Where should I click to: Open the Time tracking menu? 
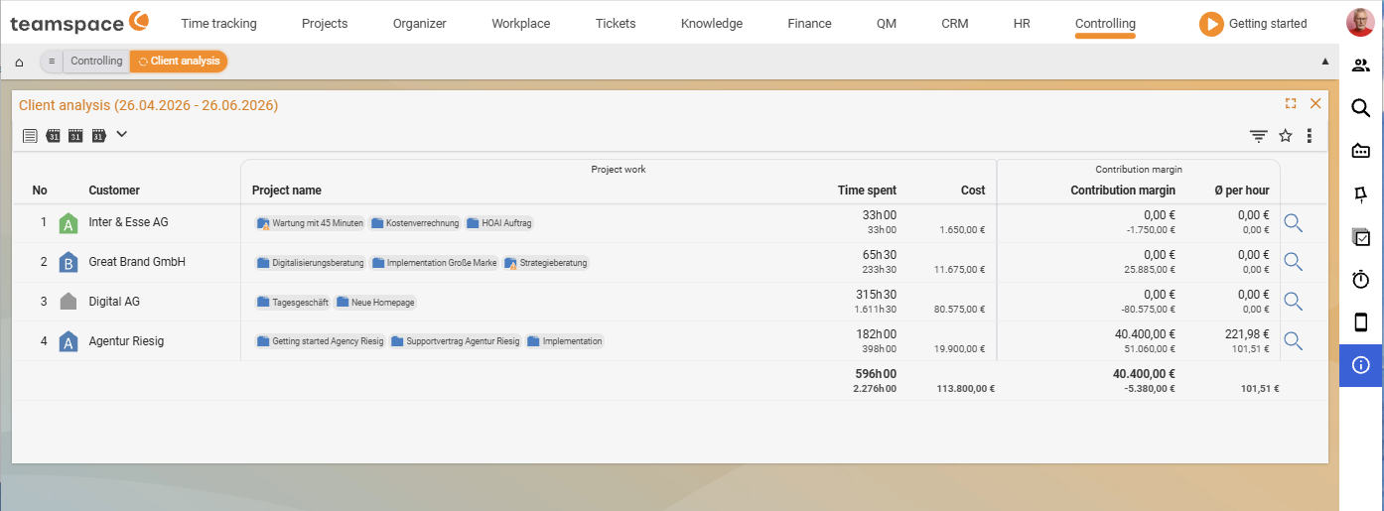click(218, 23)
